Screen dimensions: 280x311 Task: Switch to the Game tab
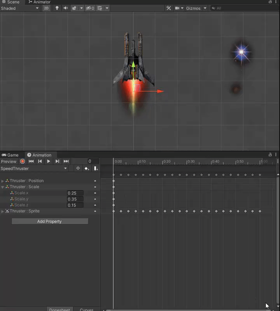(10, 155)
